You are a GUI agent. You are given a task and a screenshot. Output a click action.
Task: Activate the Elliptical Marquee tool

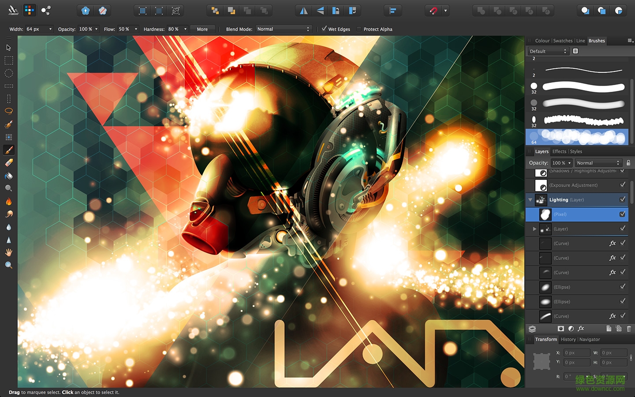click(8, 73)
